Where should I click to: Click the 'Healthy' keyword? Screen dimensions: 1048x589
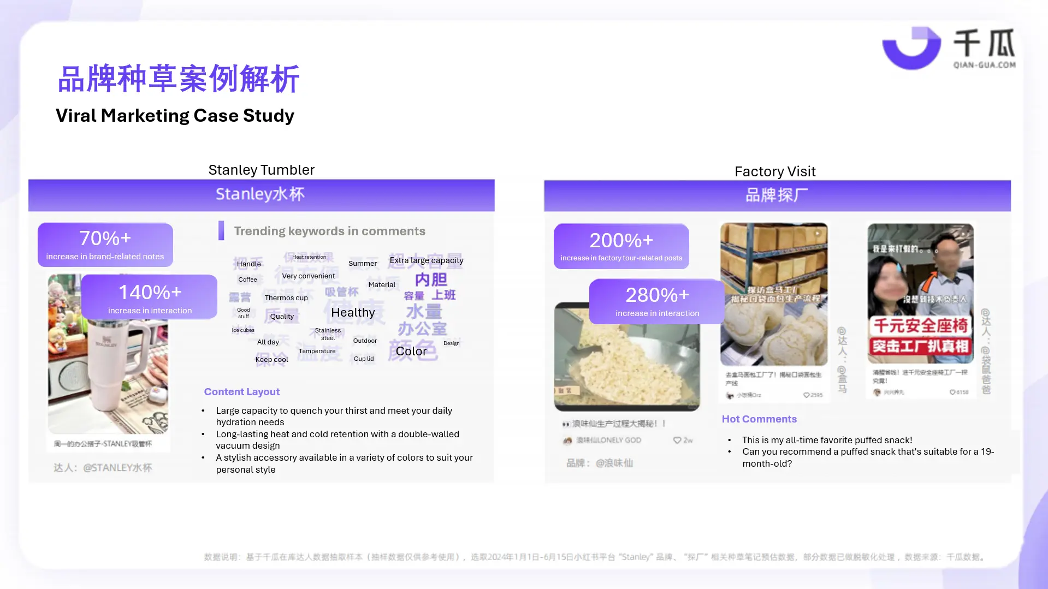click(353, 313)
